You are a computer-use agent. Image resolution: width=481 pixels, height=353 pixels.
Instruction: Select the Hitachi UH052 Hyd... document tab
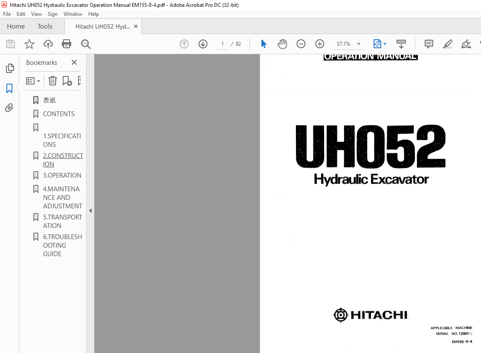[x=103, y=26]
